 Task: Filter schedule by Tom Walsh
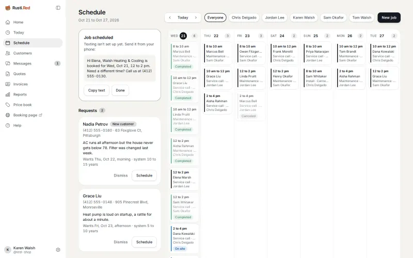point(362,18)
